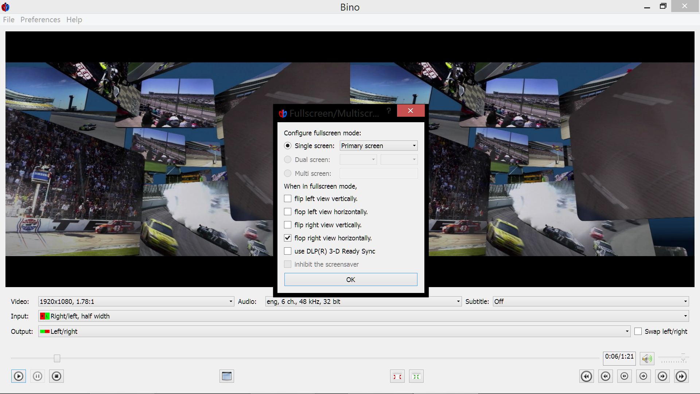Click the Multi screen text field
This screenshot has width=700, height=394.
pos(378,173)
